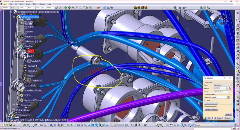Click the More>> button

coord(228,114)
